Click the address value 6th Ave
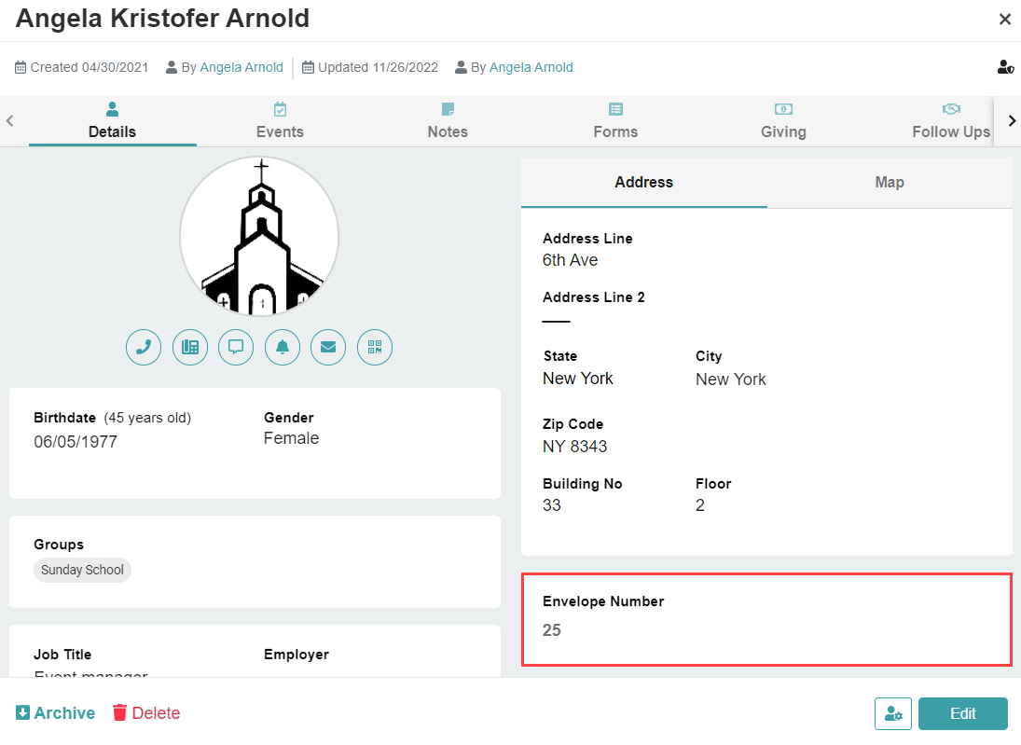1021x745 pixels. (571, 260)
